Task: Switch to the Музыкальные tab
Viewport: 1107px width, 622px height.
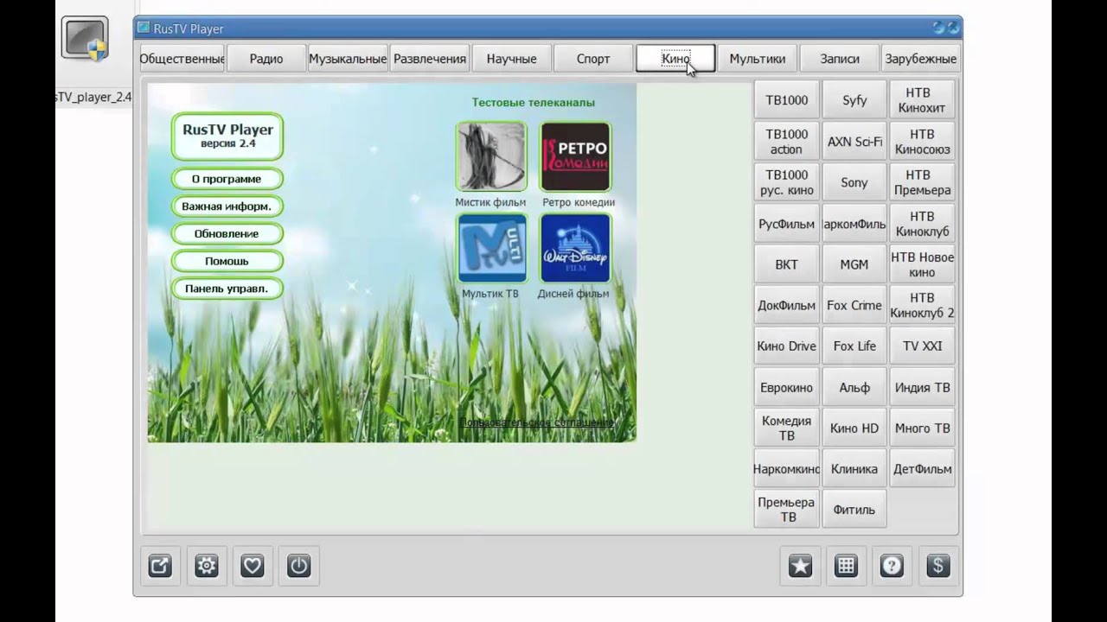Action: pyautogui.click(x=348, y=59)
